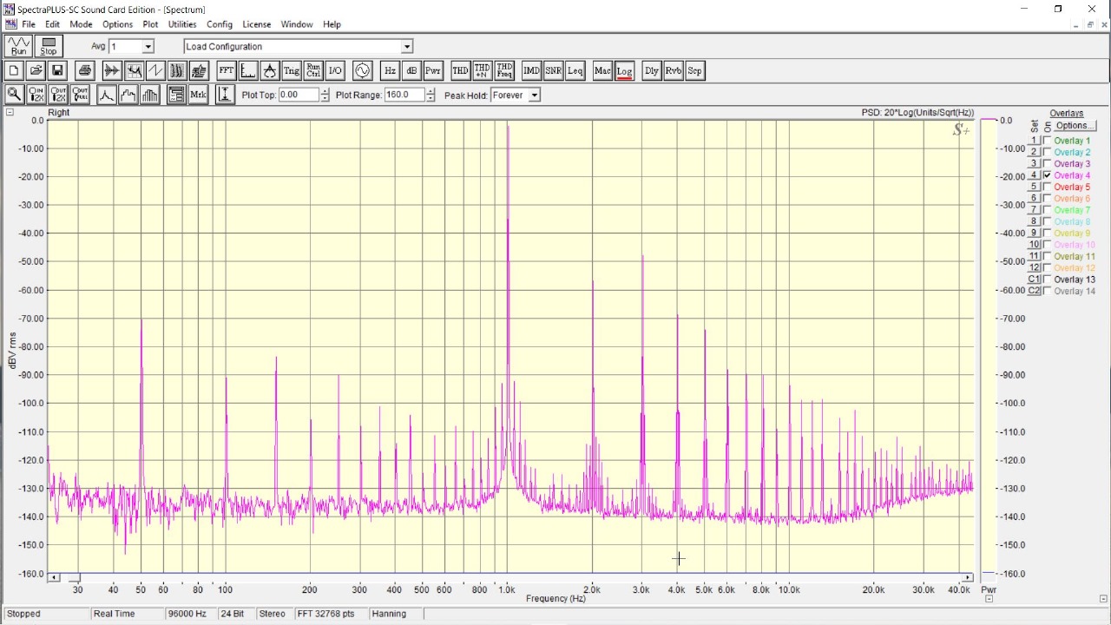
Task: Click the Print icon in the toolbar
Action: 84,71
